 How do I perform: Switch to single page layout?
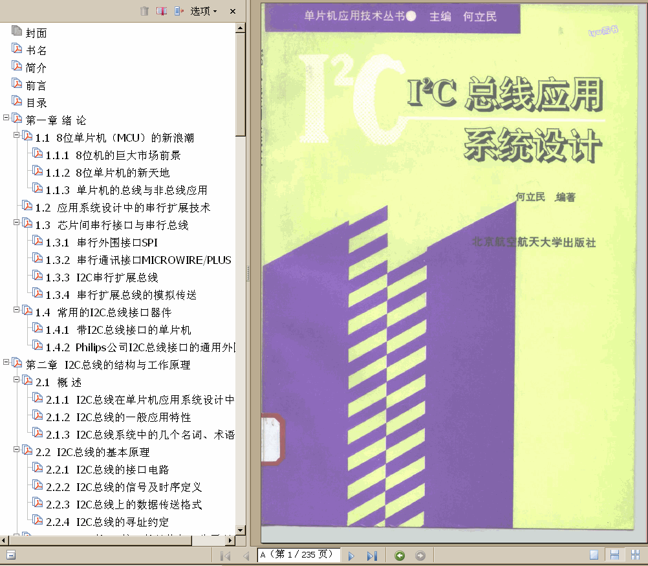pyautogui.click(x=592, y=554)
